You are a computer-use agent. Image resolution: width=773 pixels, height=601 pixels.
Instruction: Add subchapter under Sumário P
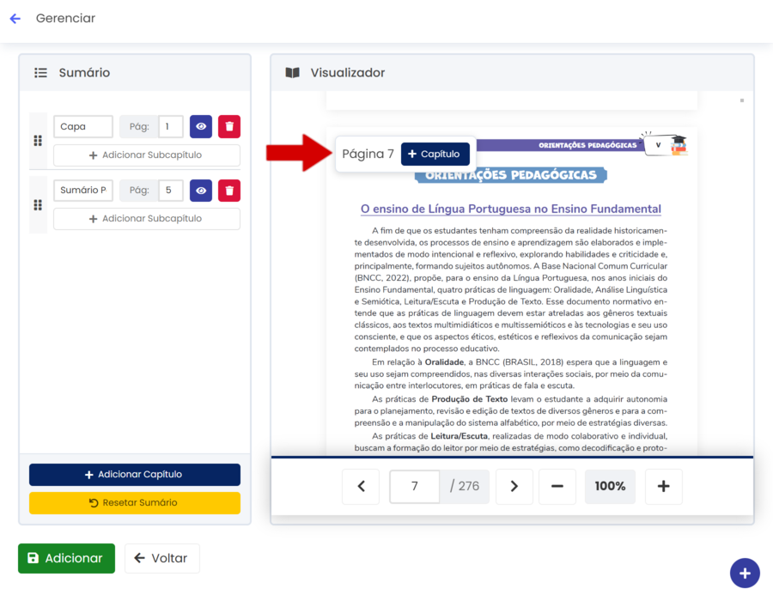pos(147,219)
